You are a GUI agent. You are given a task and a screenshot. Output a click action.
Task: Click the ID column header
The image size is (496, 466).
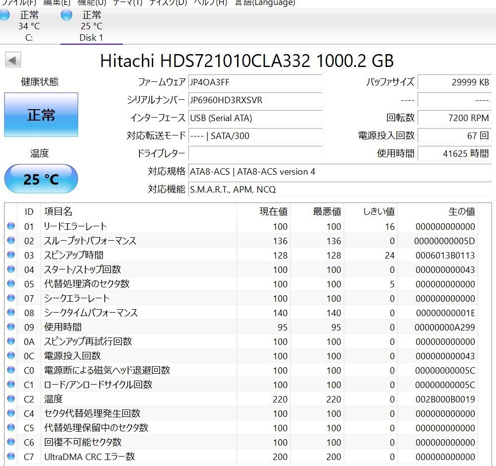click(29, 211)
